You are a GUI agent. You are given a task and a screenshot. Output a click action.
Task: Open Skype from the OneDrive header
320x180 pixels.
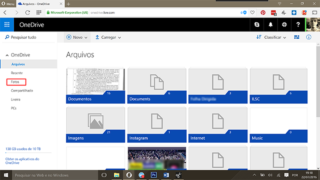[257, 25]
